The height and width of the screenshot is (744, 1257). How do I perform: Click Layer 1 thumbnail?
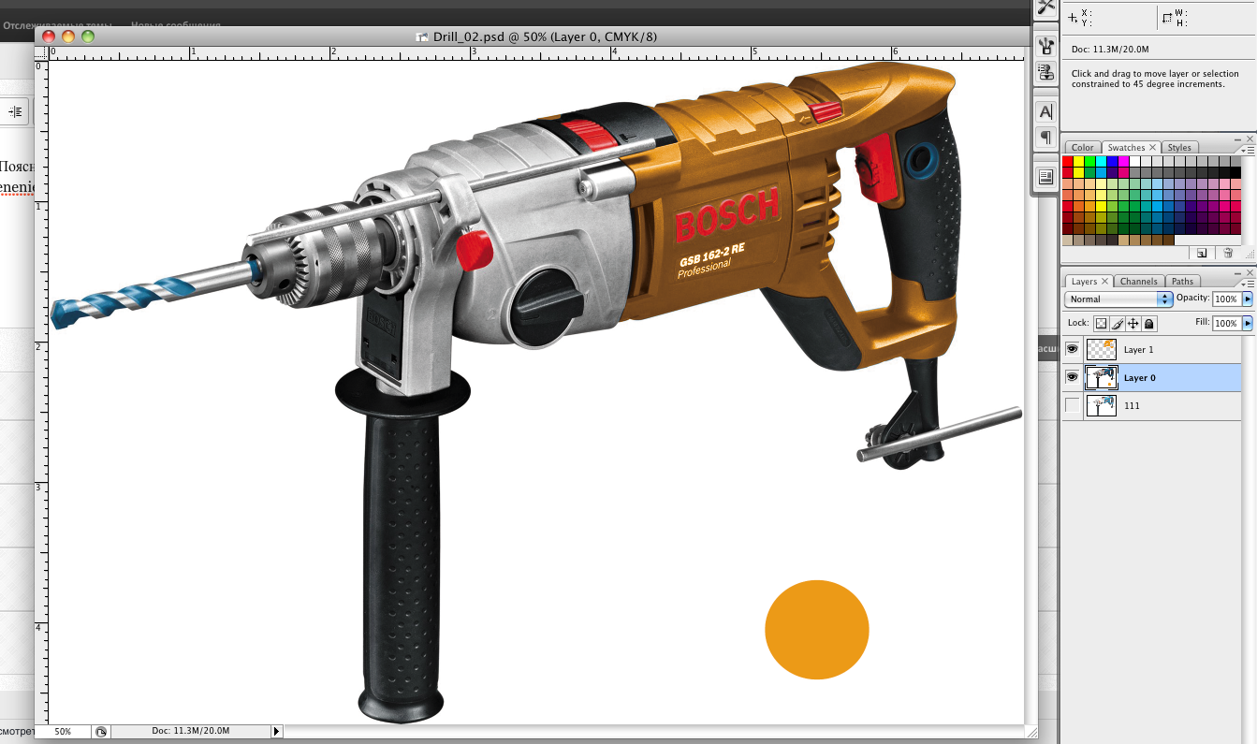click(x=1101, y=349)
